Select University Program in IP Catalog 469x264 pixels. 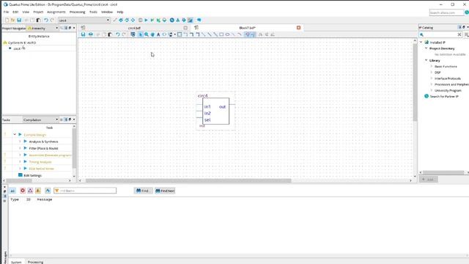448,90
